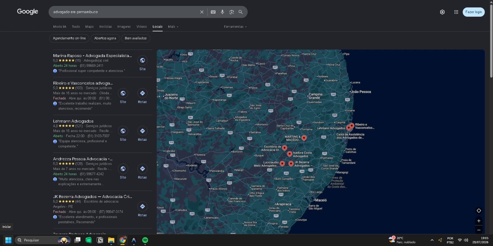Viewport: 493px width, 246px height.
Task: Open the Google apps grid
Action: tap(456, 12)
